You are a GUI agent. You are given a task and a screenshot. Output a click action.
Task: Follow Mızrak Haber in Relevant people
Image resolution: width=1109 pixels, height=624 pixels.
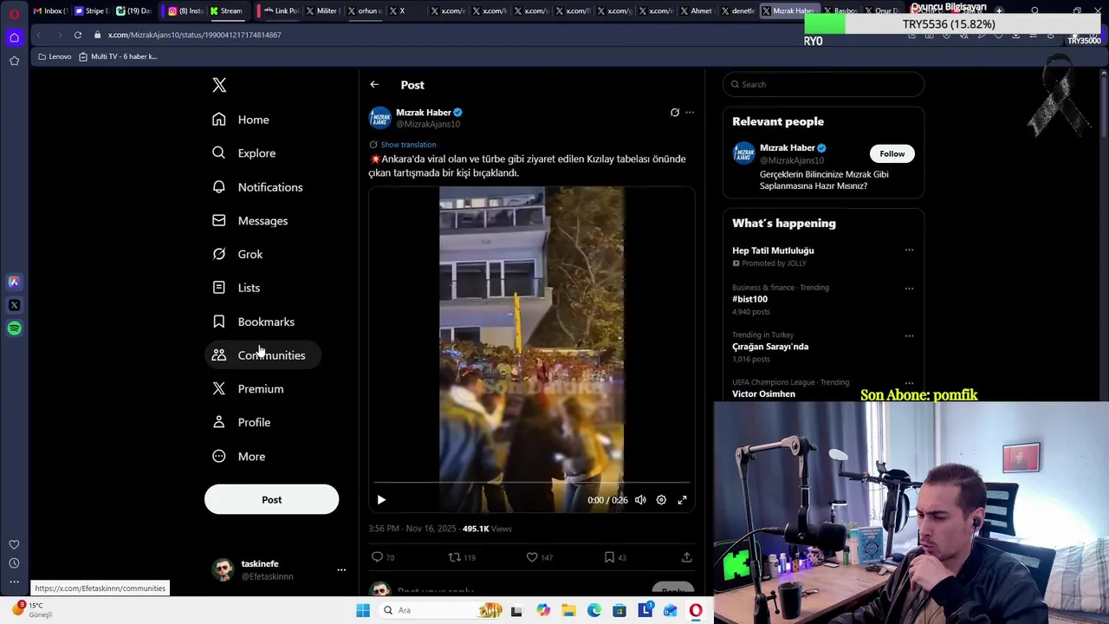coord(892,153)
